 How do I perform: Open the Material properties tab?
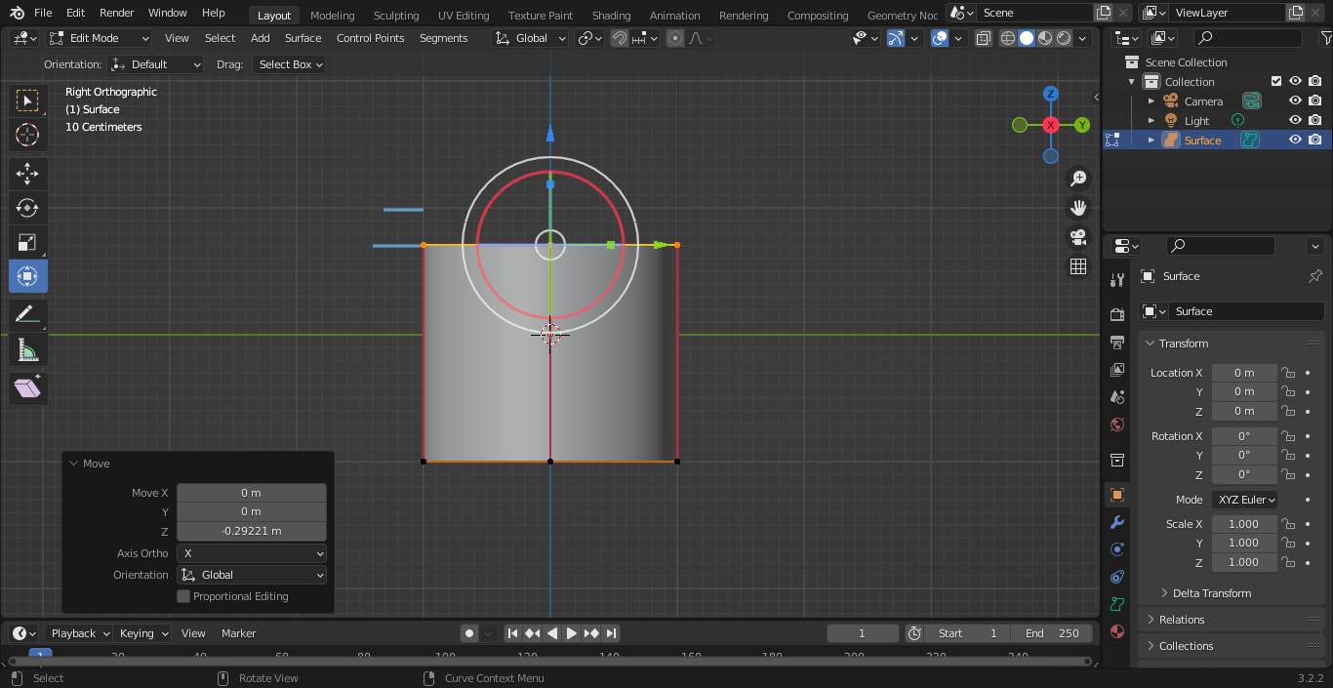point(1117,631)
